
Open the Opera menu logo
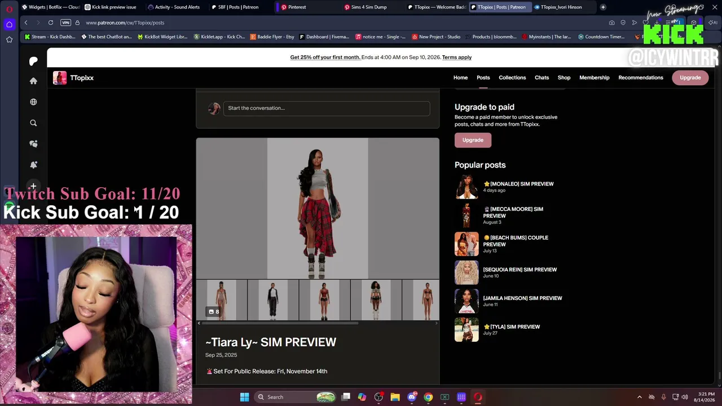tap(9, 9)
